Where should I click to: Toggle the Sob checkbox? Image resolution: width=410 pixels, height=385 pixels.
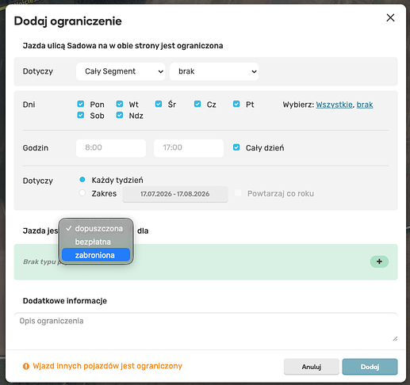[x=81, y=115]
